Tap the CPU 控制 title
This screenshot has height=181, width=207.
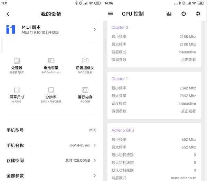point(133,14)
